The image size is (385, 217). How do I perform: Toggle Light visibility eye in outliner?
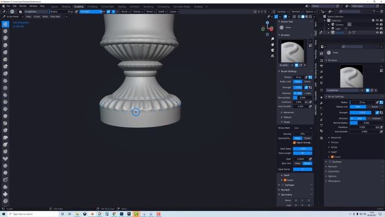[377, 28]
